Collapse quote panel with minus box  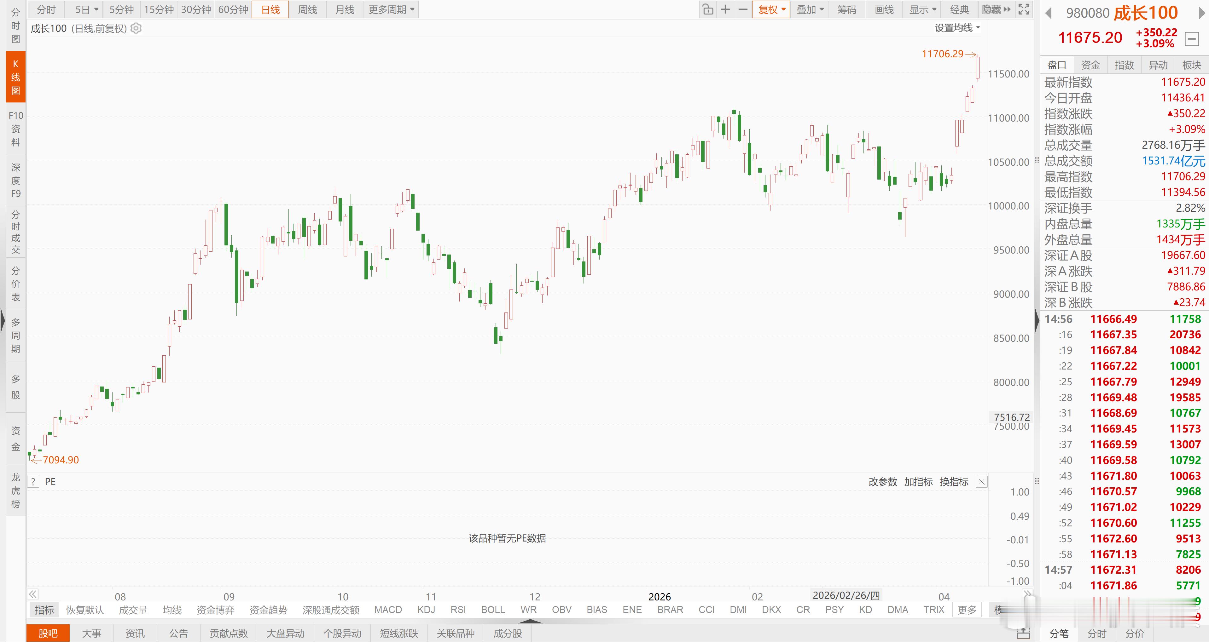[1192, 39]
